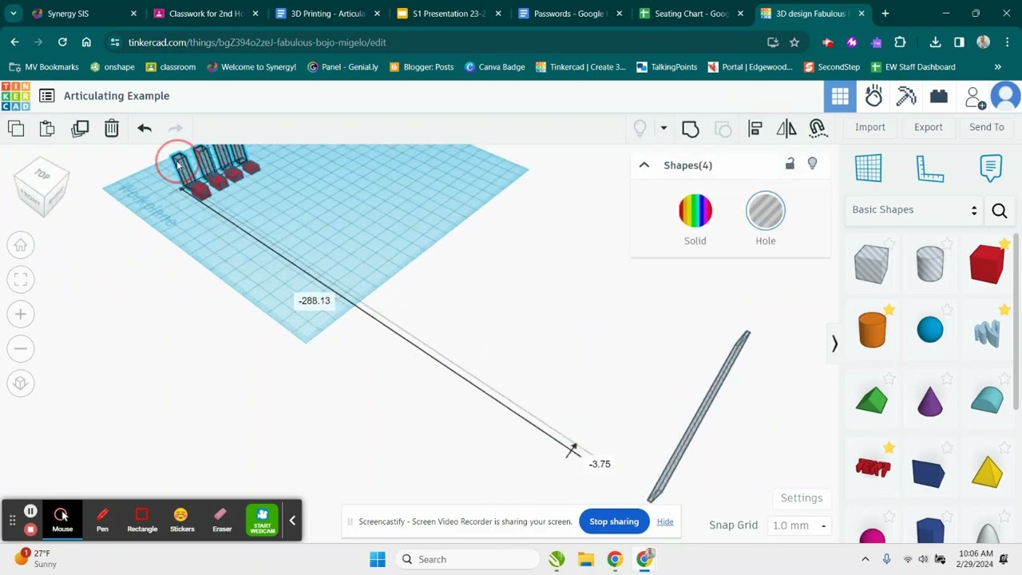Collapse the shapes panel chevron
The width and height of the screenshot is (1022, 575).
pos(834,343)
